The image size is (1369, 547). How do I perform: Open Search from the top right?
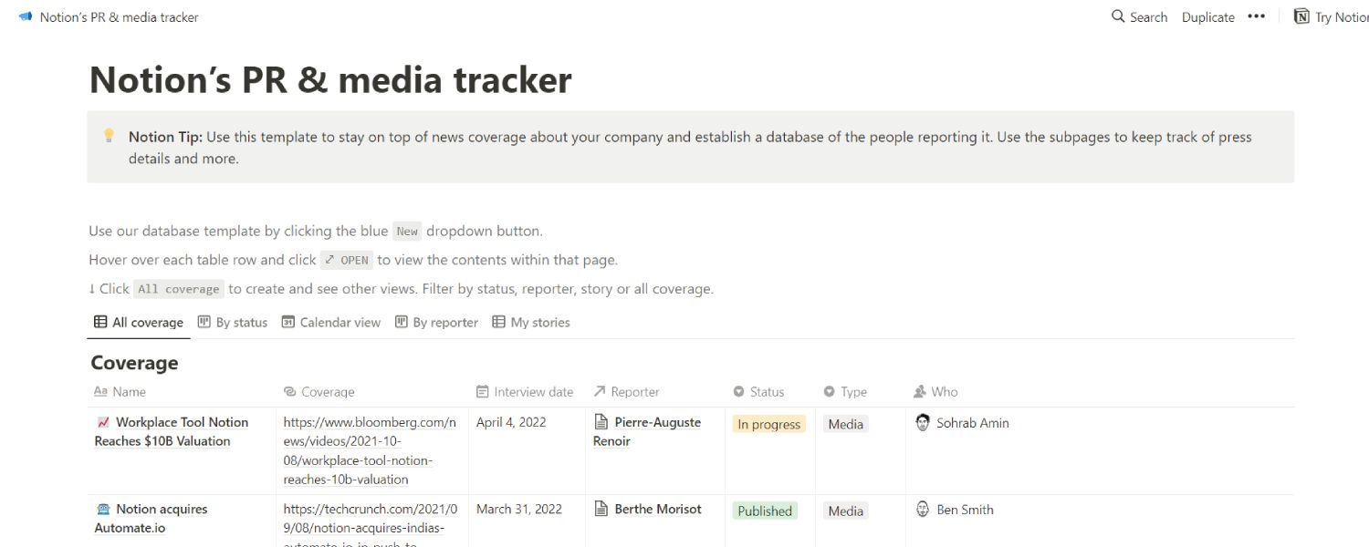tap(1138, 16)
